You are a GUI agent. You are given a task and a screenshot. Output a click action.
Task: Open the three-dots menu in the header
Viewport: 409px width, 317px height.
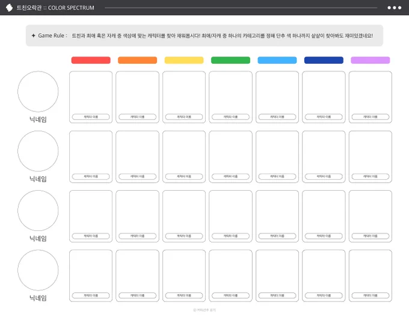[x=394, y=8]
